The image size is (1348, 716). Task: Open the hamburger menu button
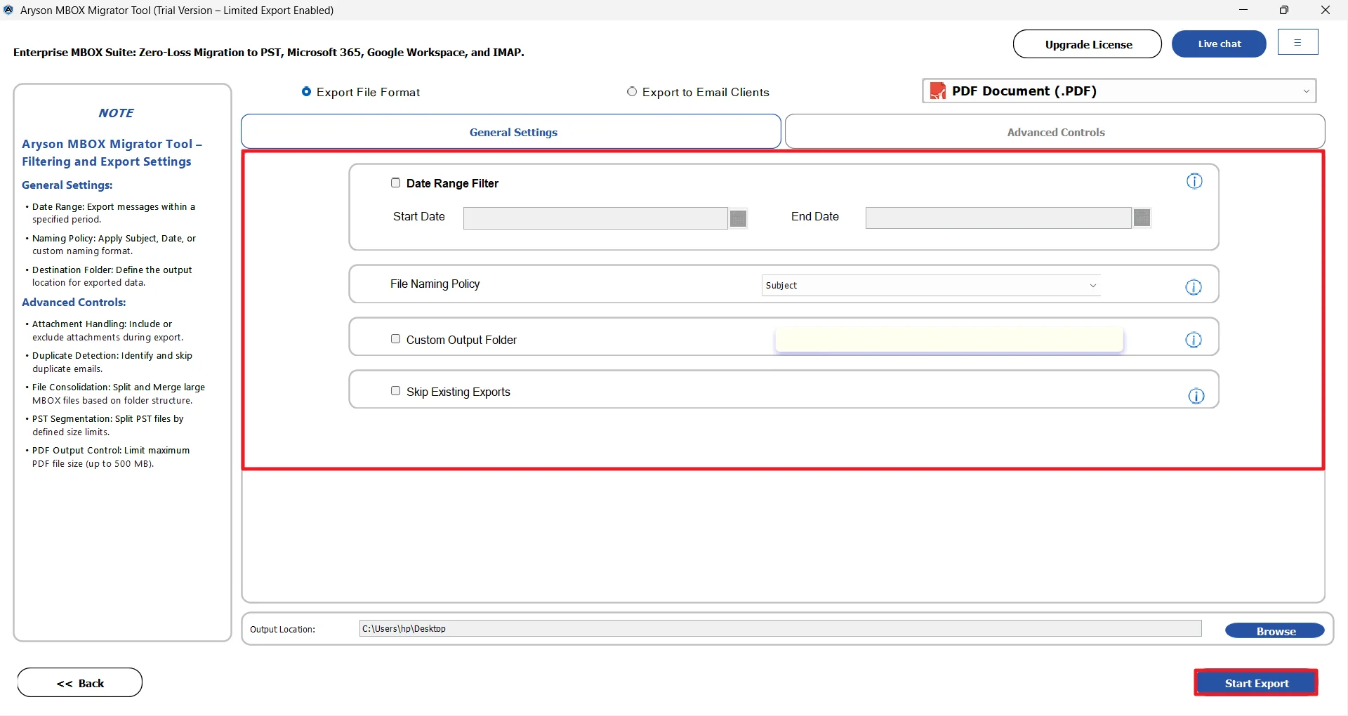pyautogui.click(x=1297, y=42)
